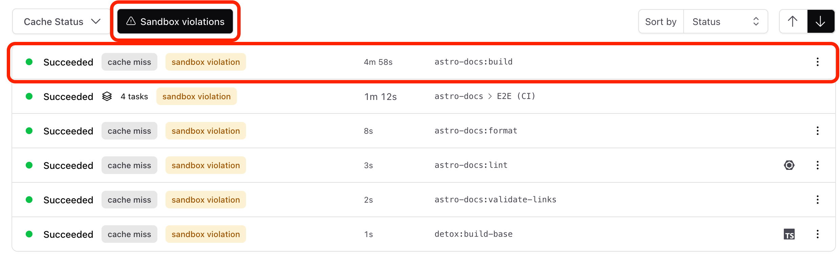The image size is (840, 256).
Task: Click the stacked tasks icon next to 4 tasks
Action: coord(107,96)
